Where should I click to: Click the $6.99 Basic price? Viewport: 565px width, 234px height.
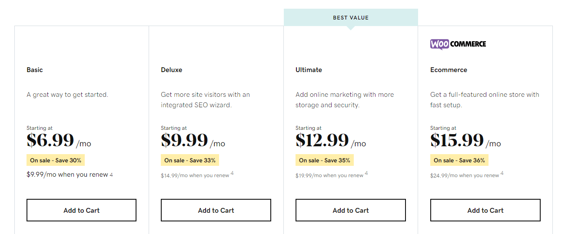point(50,141)
